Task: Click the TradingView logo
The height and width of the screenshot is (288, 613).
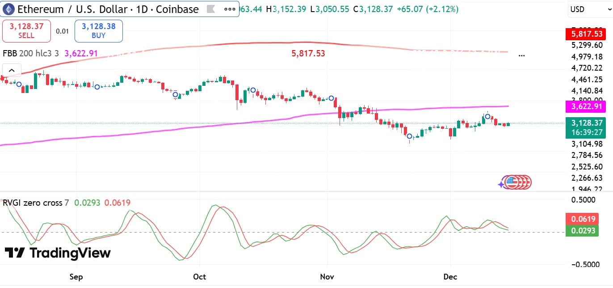Action: pos(58,253)
